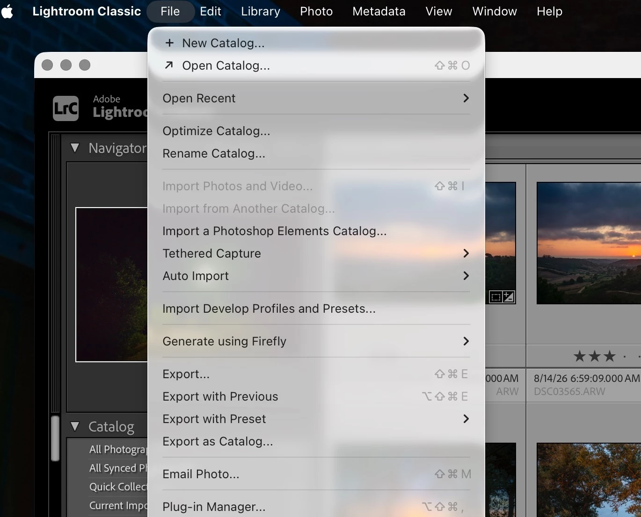Close the open File menu
The height and width of the screenshot is (517, 641).
170,11
